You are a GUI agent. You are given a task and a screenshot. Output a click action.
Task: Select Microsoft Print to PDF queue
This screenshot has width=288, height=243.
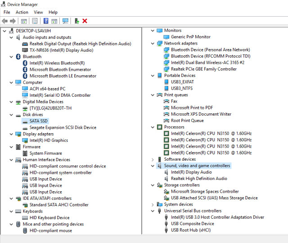pos(192,108)
